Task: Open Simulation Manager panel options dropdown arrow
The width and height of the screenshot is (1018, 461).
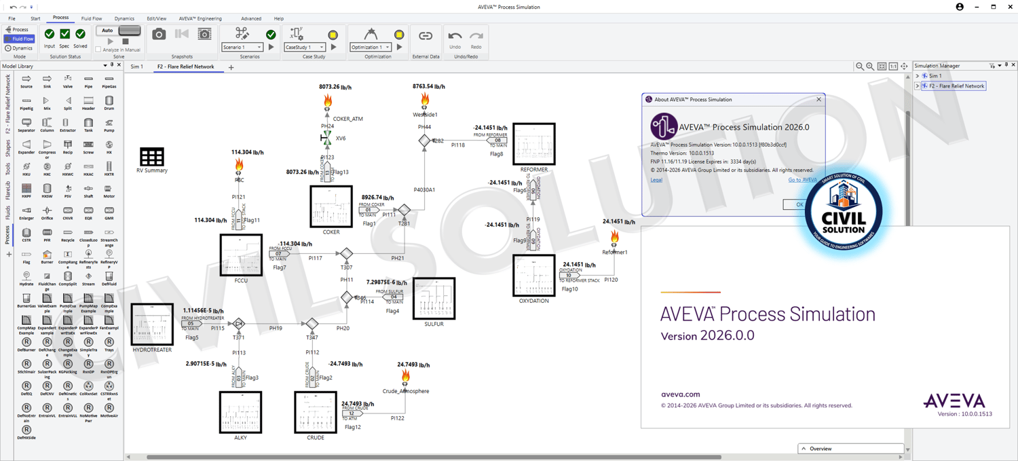Action: [1000, 66]
